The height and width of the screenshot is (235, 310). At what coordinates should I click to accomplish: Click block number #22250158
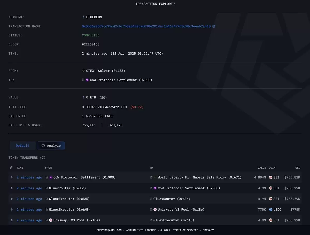91,44
